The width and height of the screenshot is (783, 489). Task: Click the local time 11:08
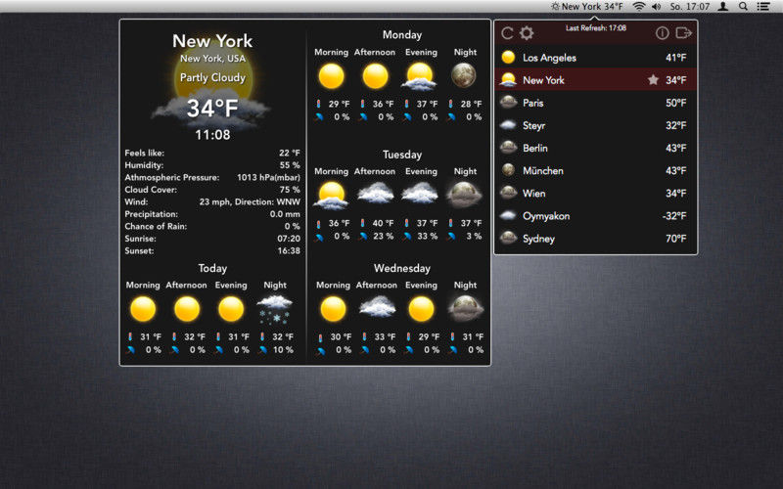212,135
